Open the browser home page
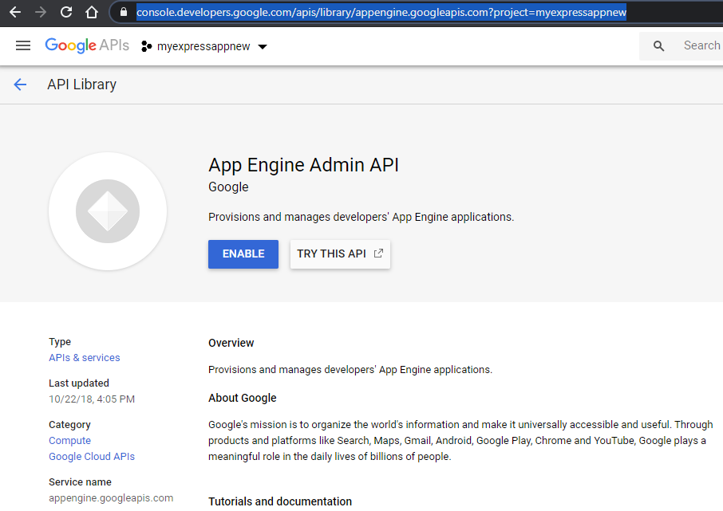The image size is (723, 511). tap(91, 12)
